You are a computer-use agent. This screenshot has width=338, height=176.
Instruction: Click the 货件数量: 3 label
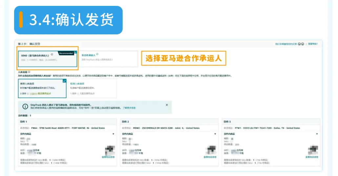pyautogui.click(x=25, y=115)
